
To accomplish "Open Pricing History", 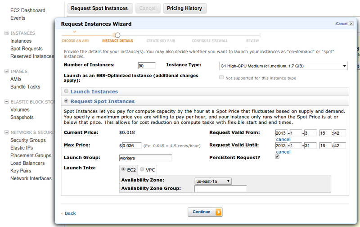I will click(184, 8).
